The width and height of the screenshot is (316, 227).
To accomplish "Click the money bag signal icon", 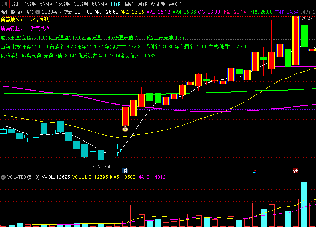I will [125, 128].
